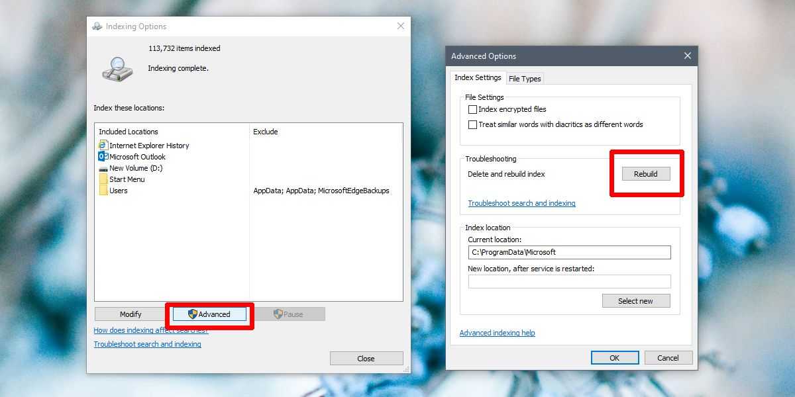Click the Indexing Options magnifier drive icon
The image size is (795, 397).
(x=117, y=69)
